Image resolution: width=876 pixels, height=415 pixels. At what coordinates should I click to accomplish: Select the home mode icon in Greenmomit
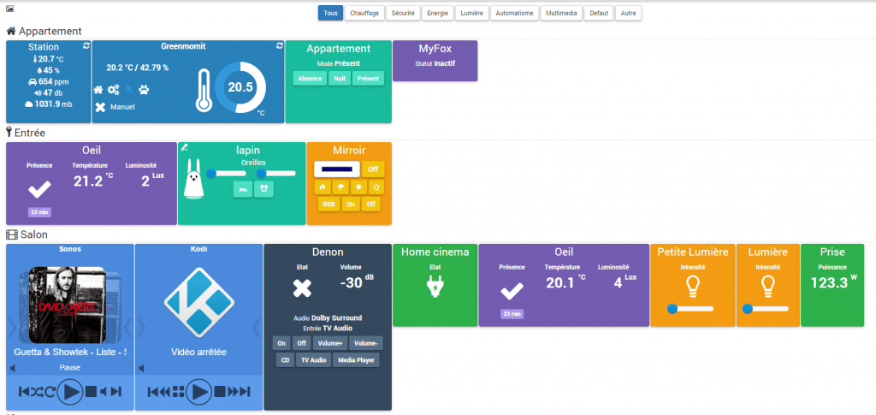[99, 90]
